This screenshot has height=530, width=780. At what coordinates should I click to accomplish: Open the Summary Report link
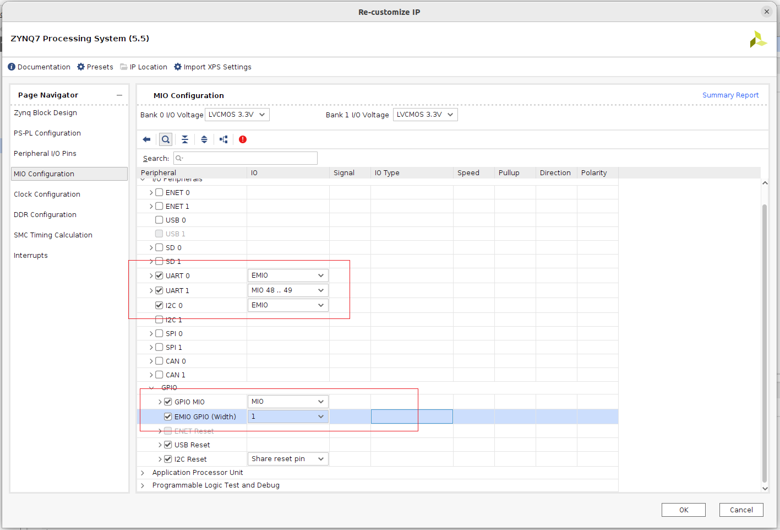(730, 95)
